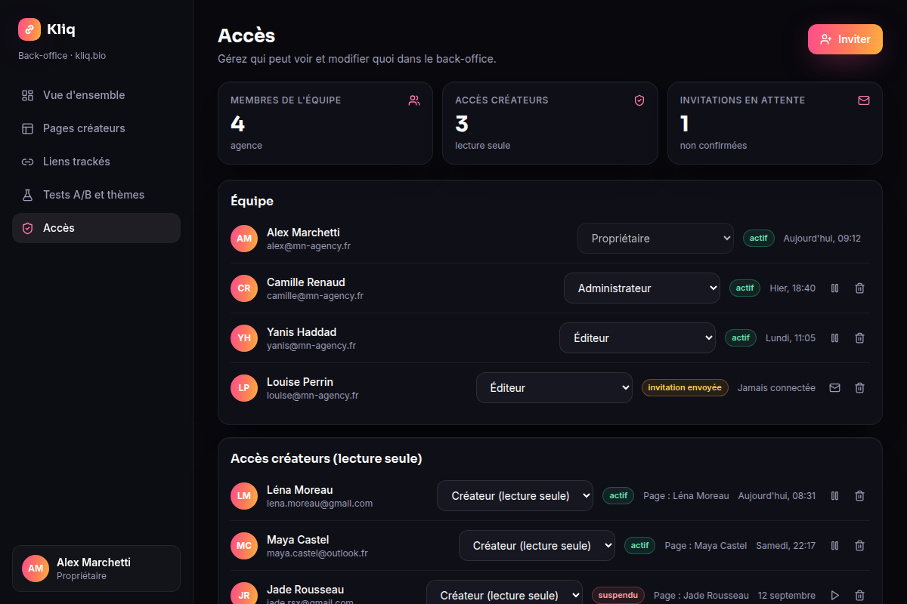907x604 pixels.
Task: Expand Léna Moreau's Créateur role dropdown
Action: pyautogui.click(x=515, y=495)
